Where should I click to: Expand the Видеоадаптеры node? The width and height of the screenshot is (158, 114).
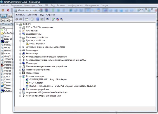coord(20,34)
